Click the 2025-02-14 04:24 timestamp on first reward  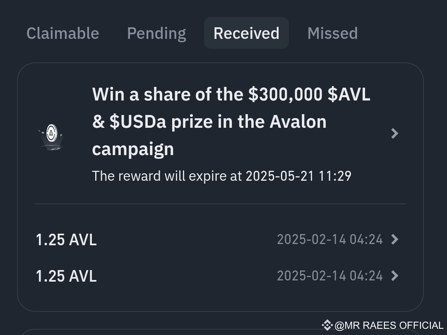[x=330, y=239]
